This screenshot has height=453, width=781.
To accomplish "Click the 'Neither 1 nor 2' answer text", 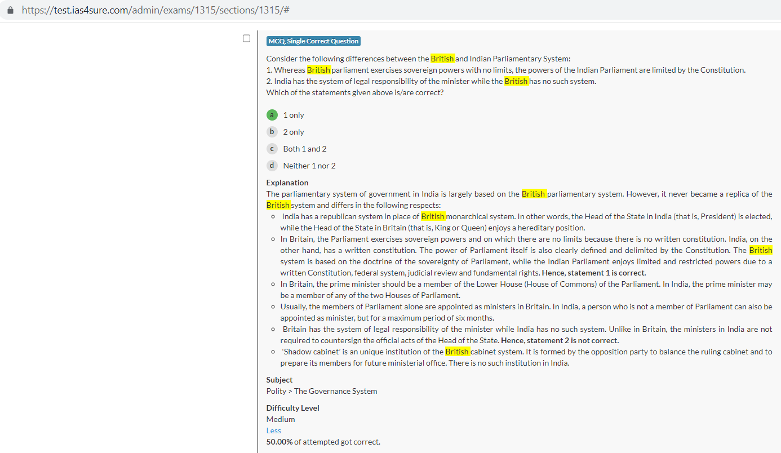I will pyautogui.click(x=309, y=166).
